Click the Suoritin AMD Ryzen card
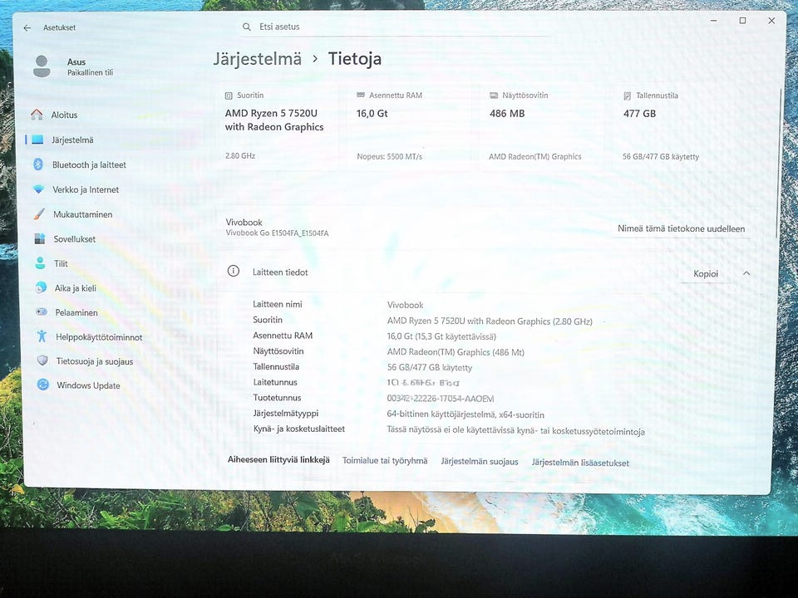 (279, 126)
